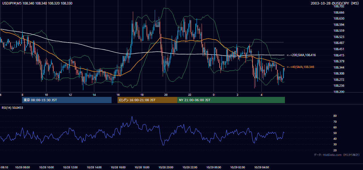
Task: Click price axis value 108.379
Action: [x=339, y=61]
